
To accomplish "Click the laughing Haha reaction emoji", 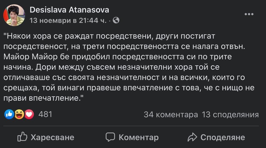I will [19, 115].
